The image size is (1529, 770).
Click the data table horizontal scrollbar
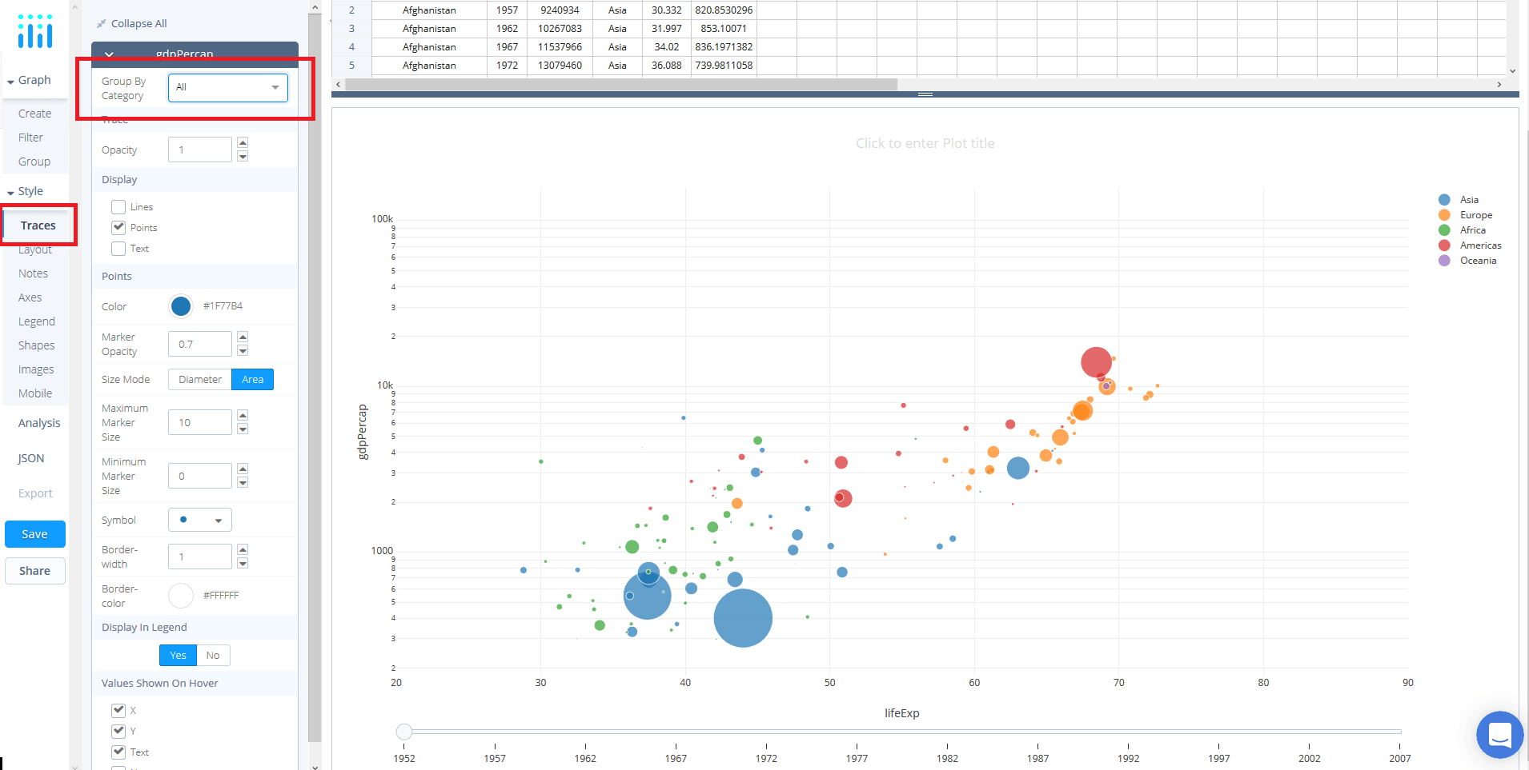(621, 84)
